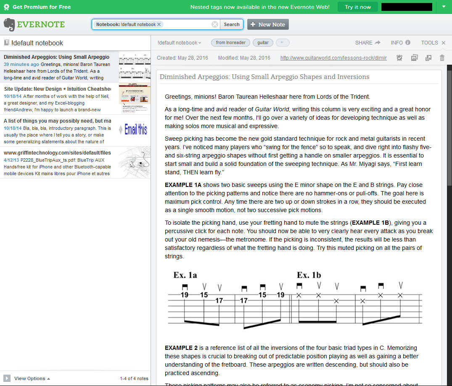Open note in new window icon
The image size is (452, 386).
(x=428, y=58)
